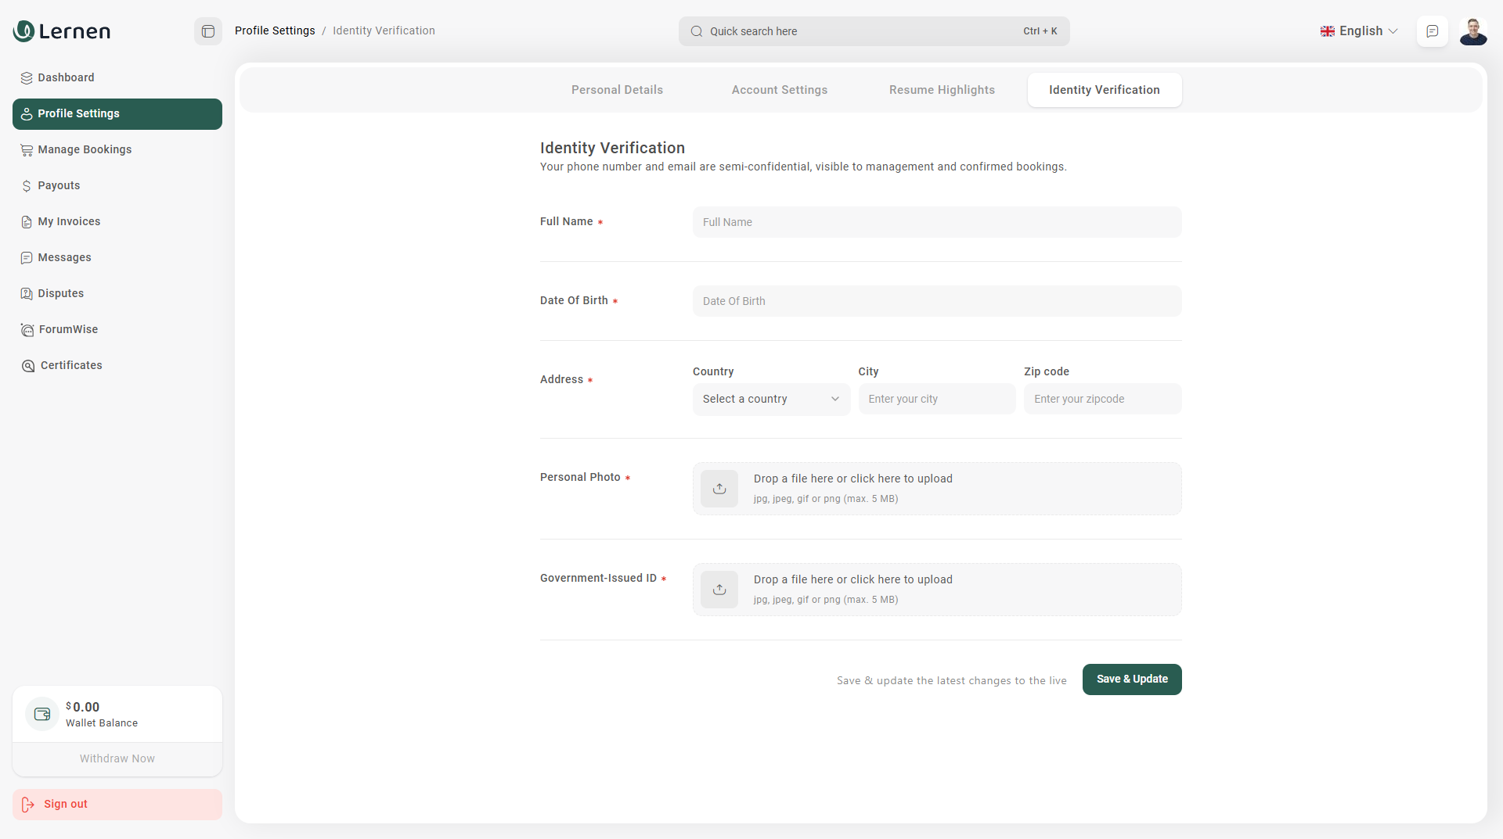Focus the Full Name input field
This screenshot has width=1503, height=839.
tap(936, 222)
